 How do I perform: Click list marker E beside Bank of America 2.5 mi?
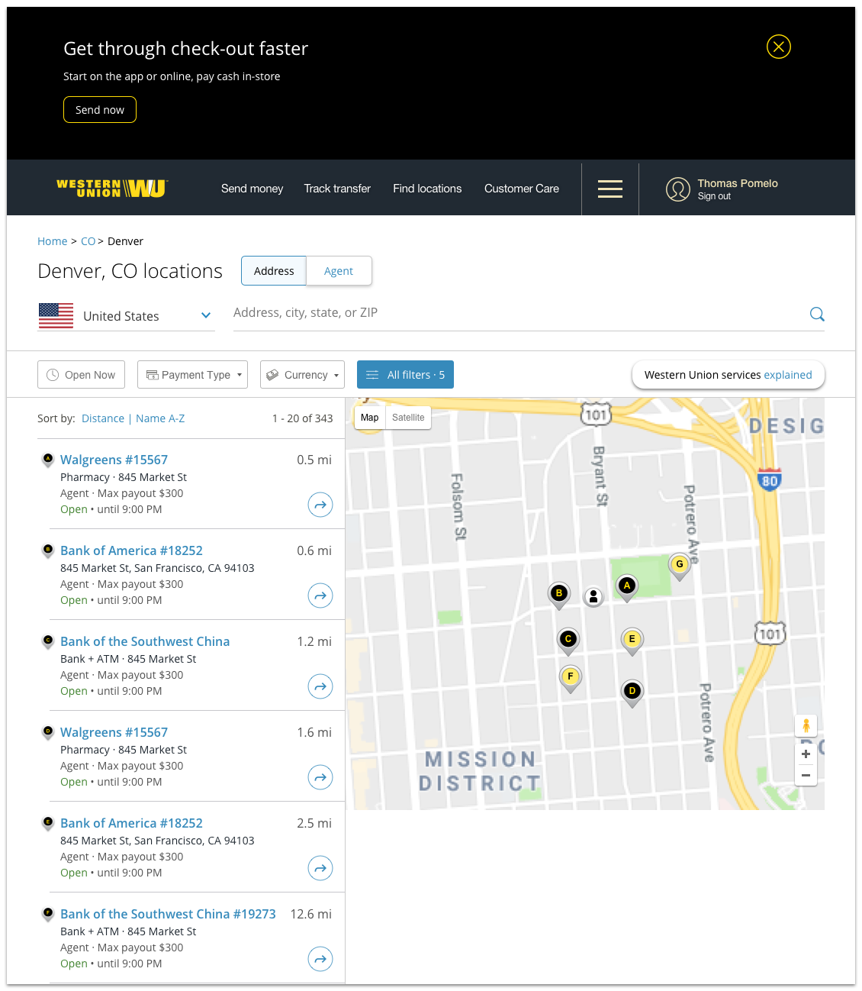(x=47, y=823)
